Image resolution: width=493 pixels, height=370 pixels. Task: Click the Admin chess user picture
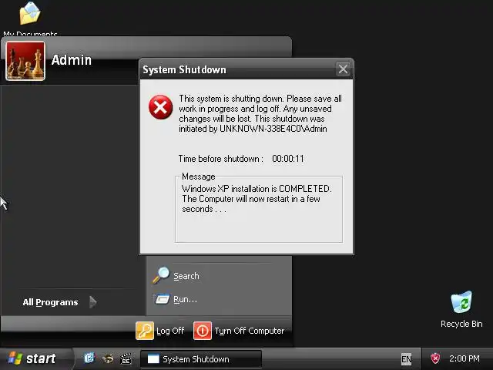coord(25,61)
